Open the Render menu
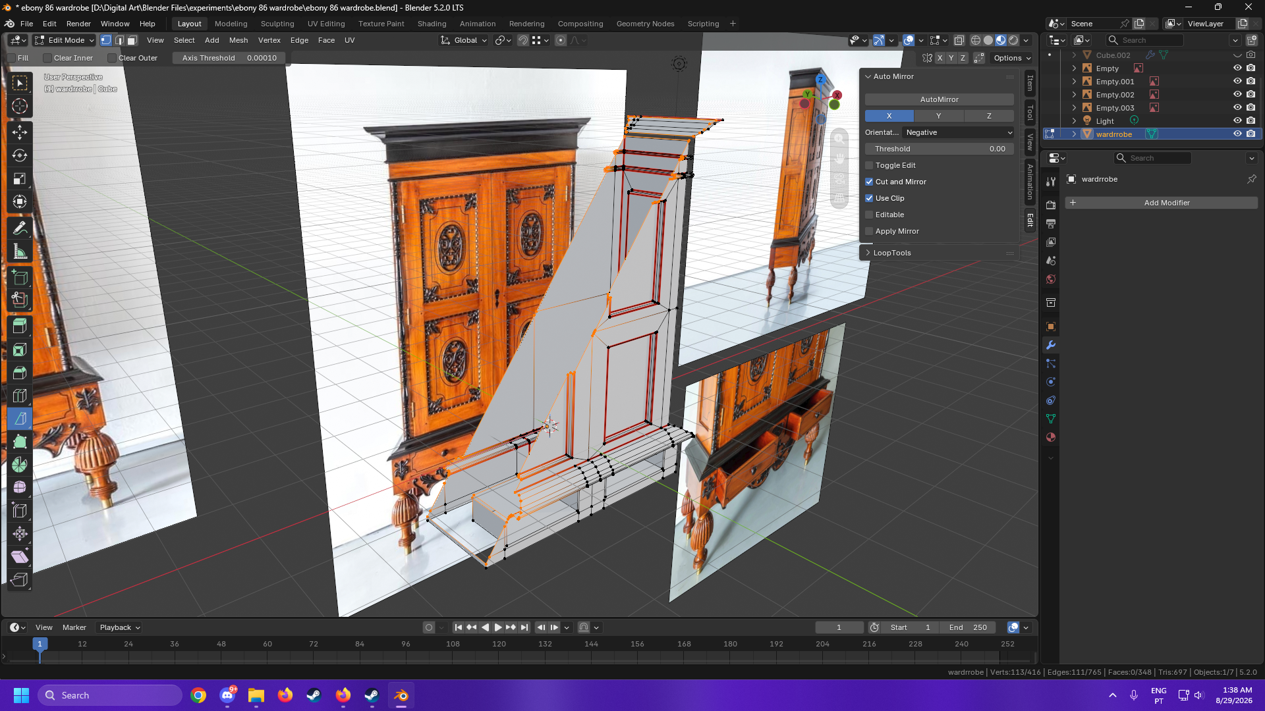 click(x=78, y=24)
